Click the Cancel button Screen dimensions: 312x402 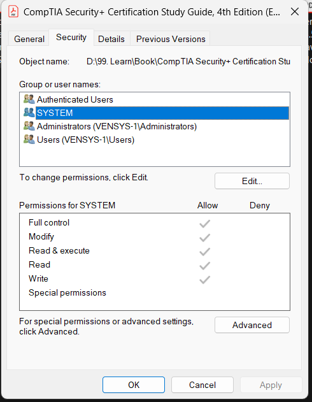click(202, 385)
